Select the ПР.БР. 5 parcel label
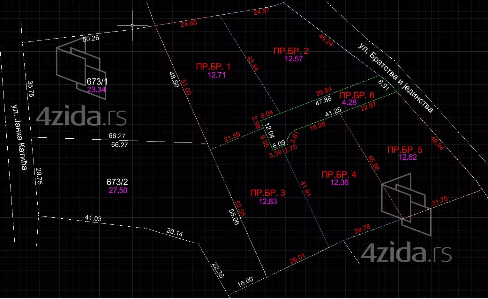Viewport: 488px width, 299px height. tap(405, 150)
